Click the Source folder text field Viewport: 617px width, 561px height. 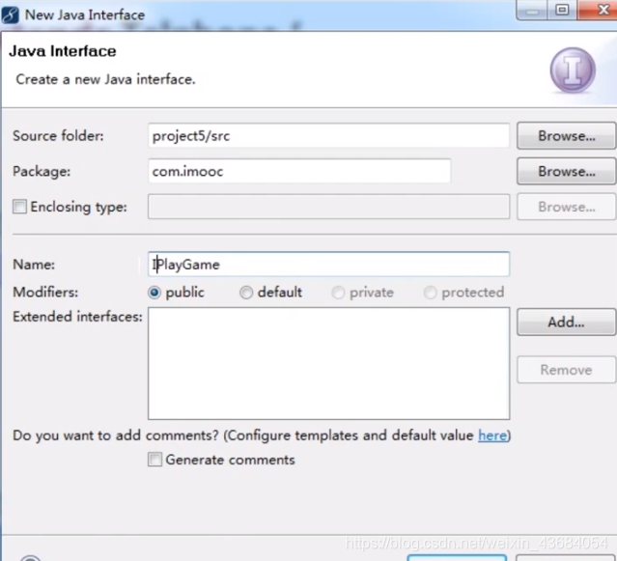point(328,136)
